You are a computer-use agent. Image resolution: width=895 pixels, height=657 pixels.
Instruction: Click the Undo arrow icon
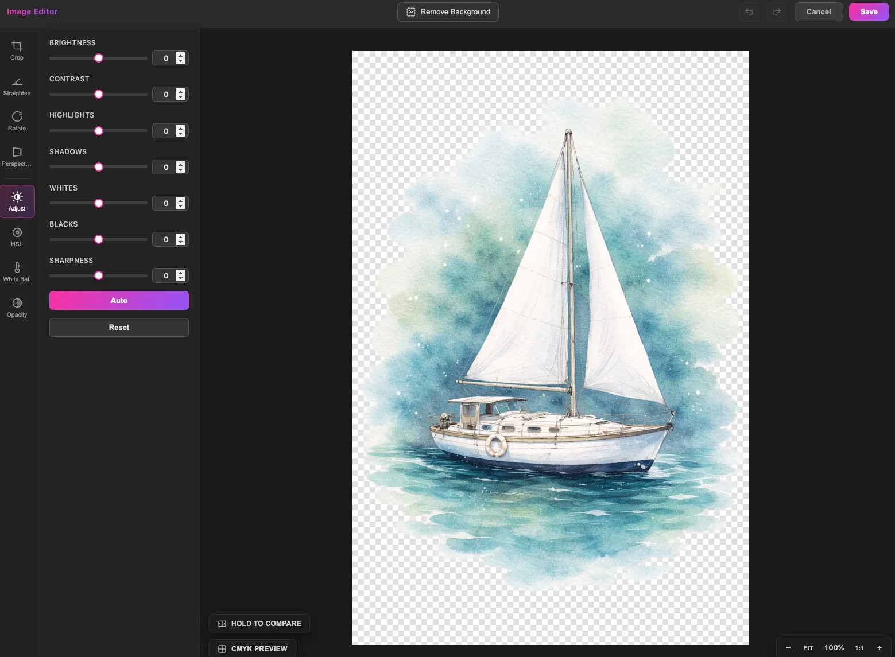coord(749,12)
